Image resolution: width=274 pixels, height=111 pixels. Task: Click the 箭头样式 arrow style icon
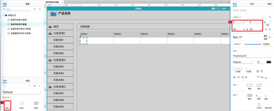[x=268, y=105]
